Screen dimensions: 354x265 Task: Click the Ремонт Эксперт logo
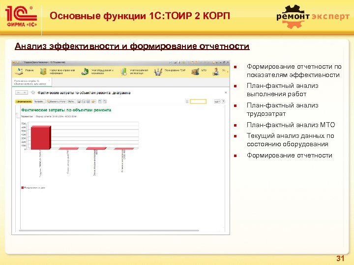point(313,17)
